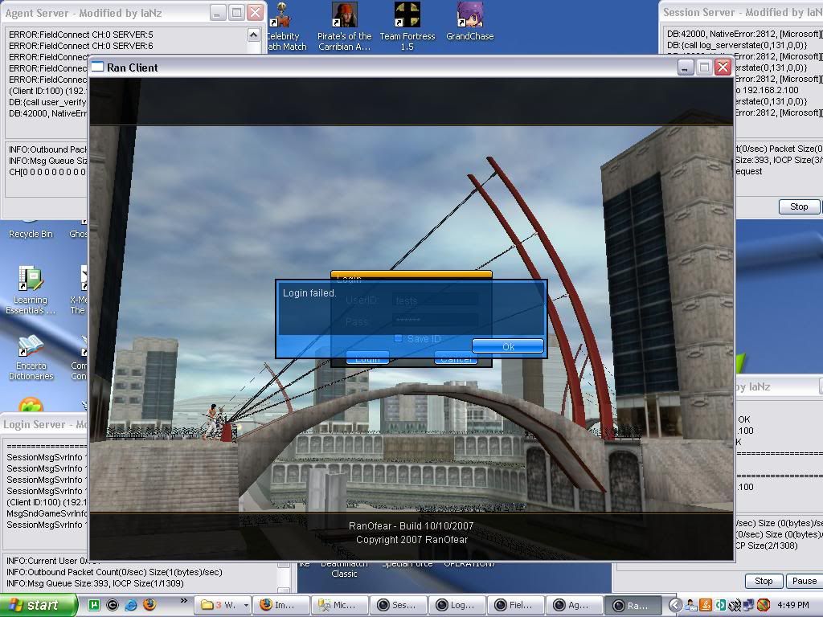
Task: Launch Firefox from the quick launch bar
Action: coord(149,605)
